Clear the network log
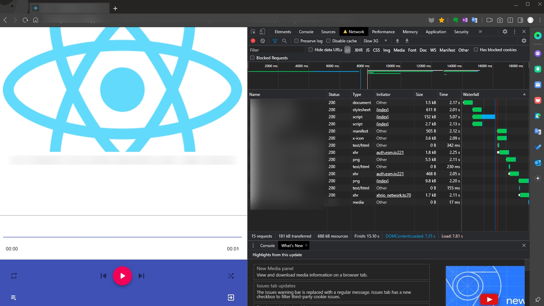544x306 pixels. pyautogui.click(x=263, y=41)
